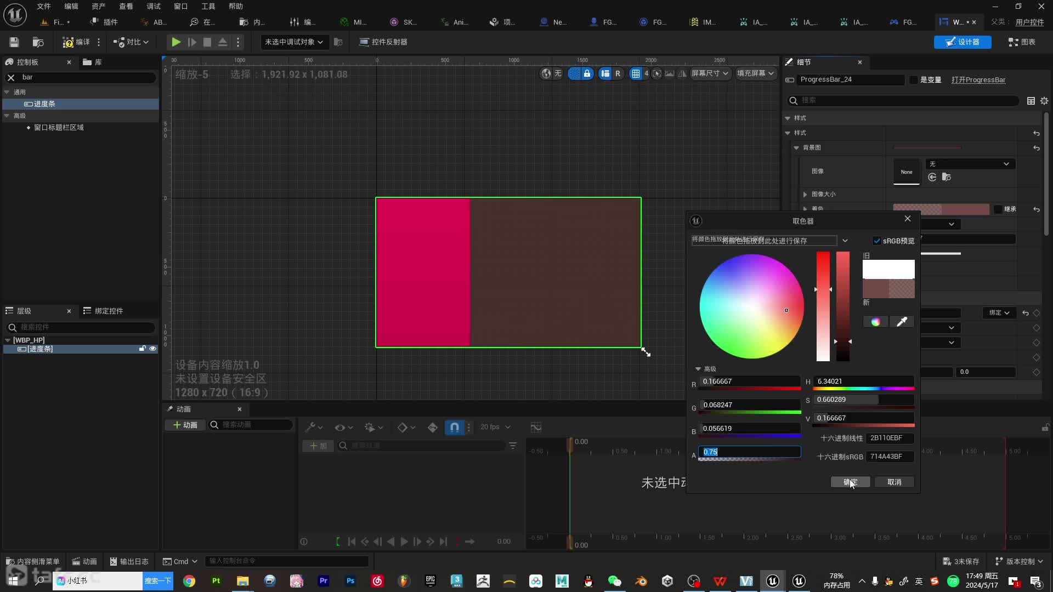The width and height of the screenshot is (1053, 592).
Task: Click the Hue value slider field
Action: 863,382
